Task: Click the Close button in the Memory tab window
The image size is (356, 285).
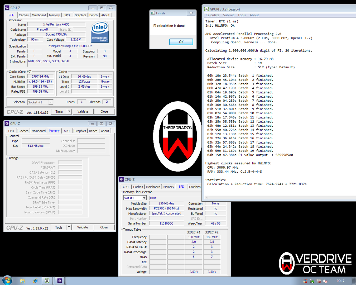Action: tap(104, 227)
